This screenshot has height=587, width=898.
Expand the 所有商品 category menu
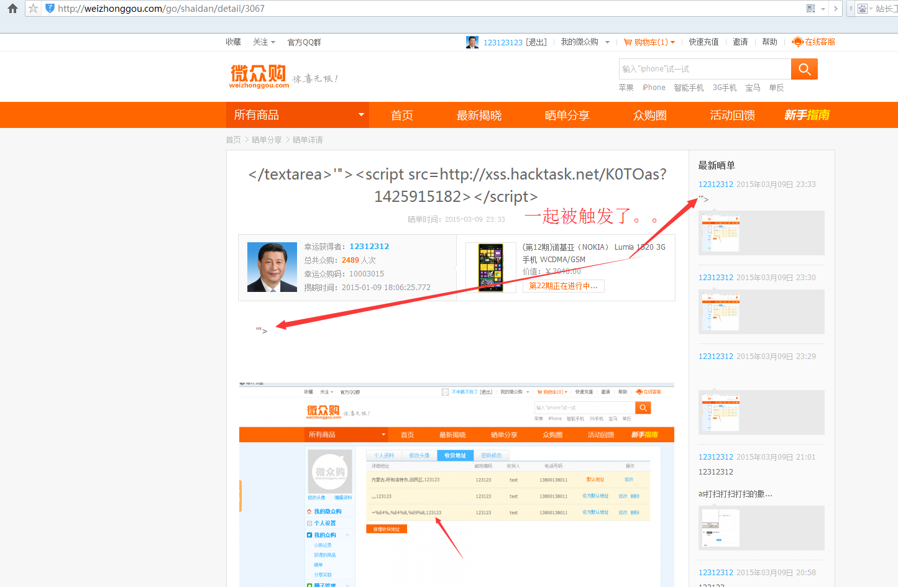click(298, 115)
